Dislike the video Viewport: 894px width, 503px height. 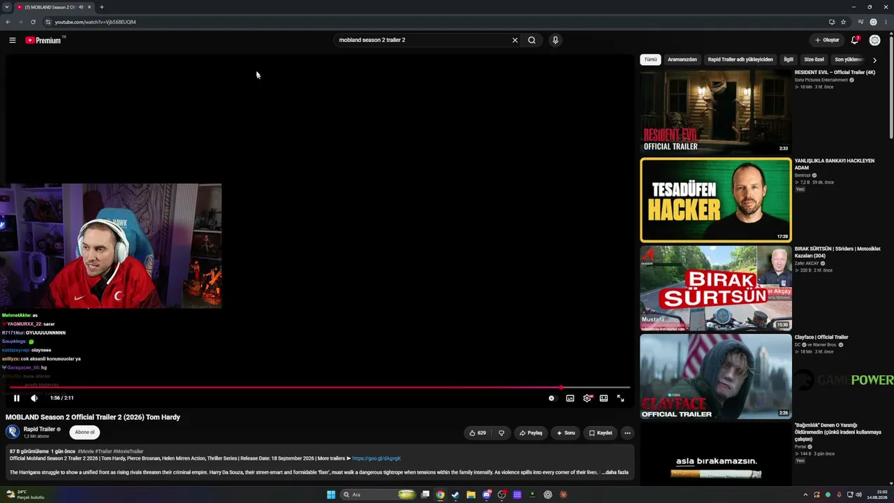point(501,433)
